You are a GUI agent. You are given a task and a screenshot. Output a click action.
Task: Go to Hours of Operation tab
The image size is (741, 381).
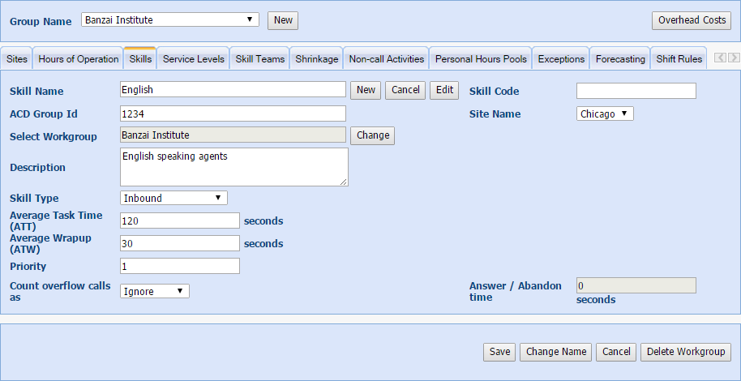pyautogui.click(x=79, y=59)
